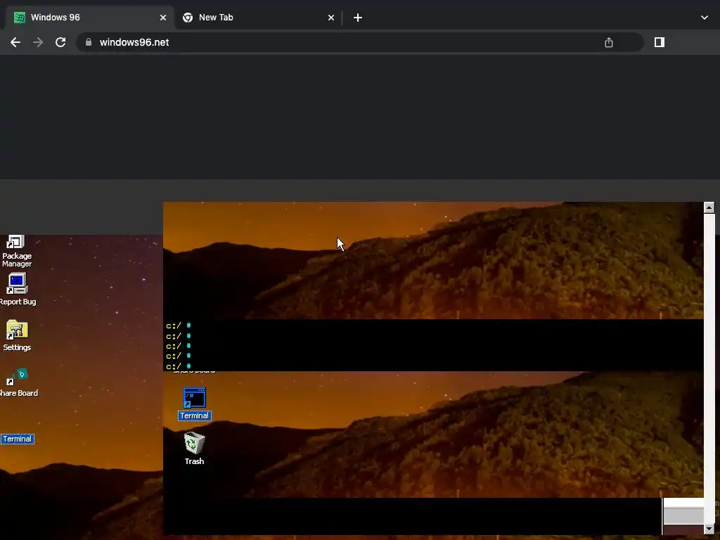View site security lock info
The width and height of the screenshot is (720, 540).
tap(89, 42)
